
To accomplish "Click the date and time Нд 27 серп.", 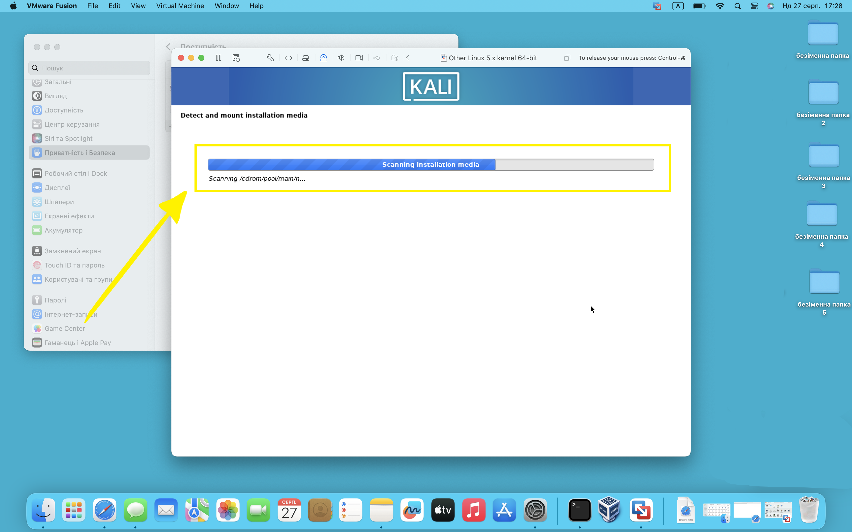I will (812, 6).
